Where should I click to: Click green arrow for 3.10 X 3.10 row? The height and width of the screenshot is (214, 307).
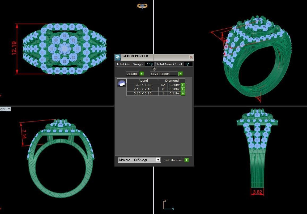coord(183,93)
